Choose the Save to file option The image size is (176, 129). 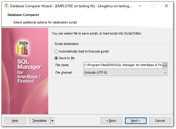[x=56, y=58]
